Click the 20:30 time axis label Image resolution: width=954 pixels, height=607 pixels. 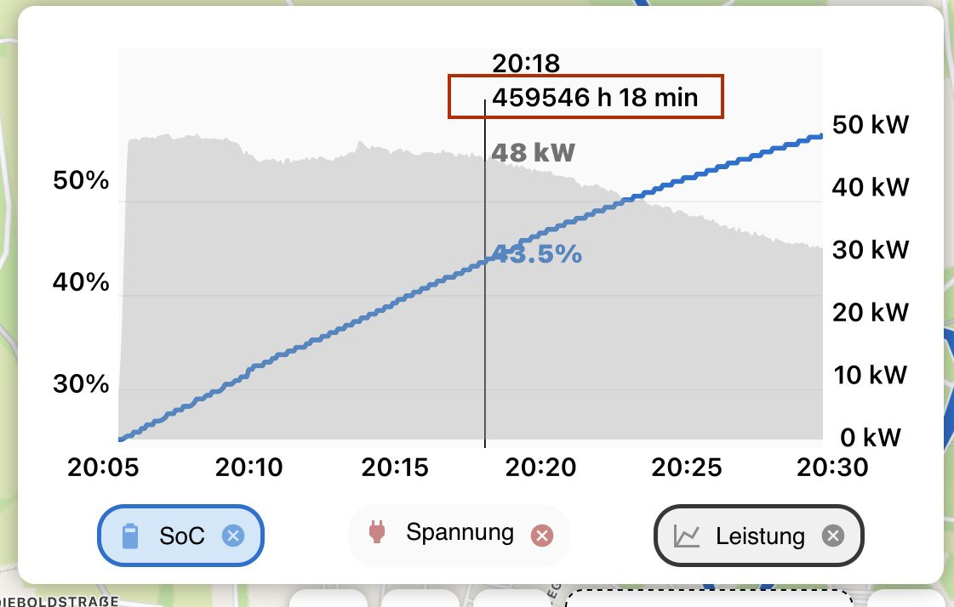pos(832,468)
